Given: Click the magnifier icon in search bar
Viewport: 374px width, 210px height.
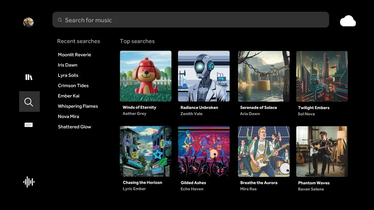Looking at the screenshot, I should tap(60, 20).
